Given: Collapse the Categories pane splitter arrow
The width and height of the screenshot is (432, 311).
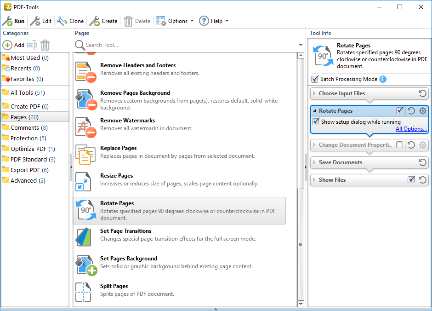Looking at the screenshot, I should click(71, 167).
